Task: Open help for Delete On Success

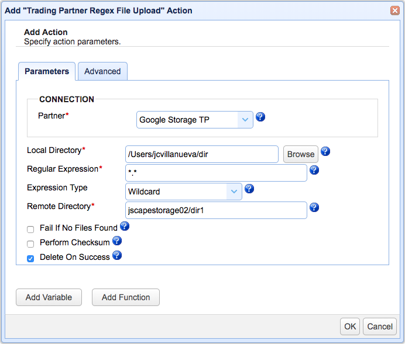Action: [117, 255]
